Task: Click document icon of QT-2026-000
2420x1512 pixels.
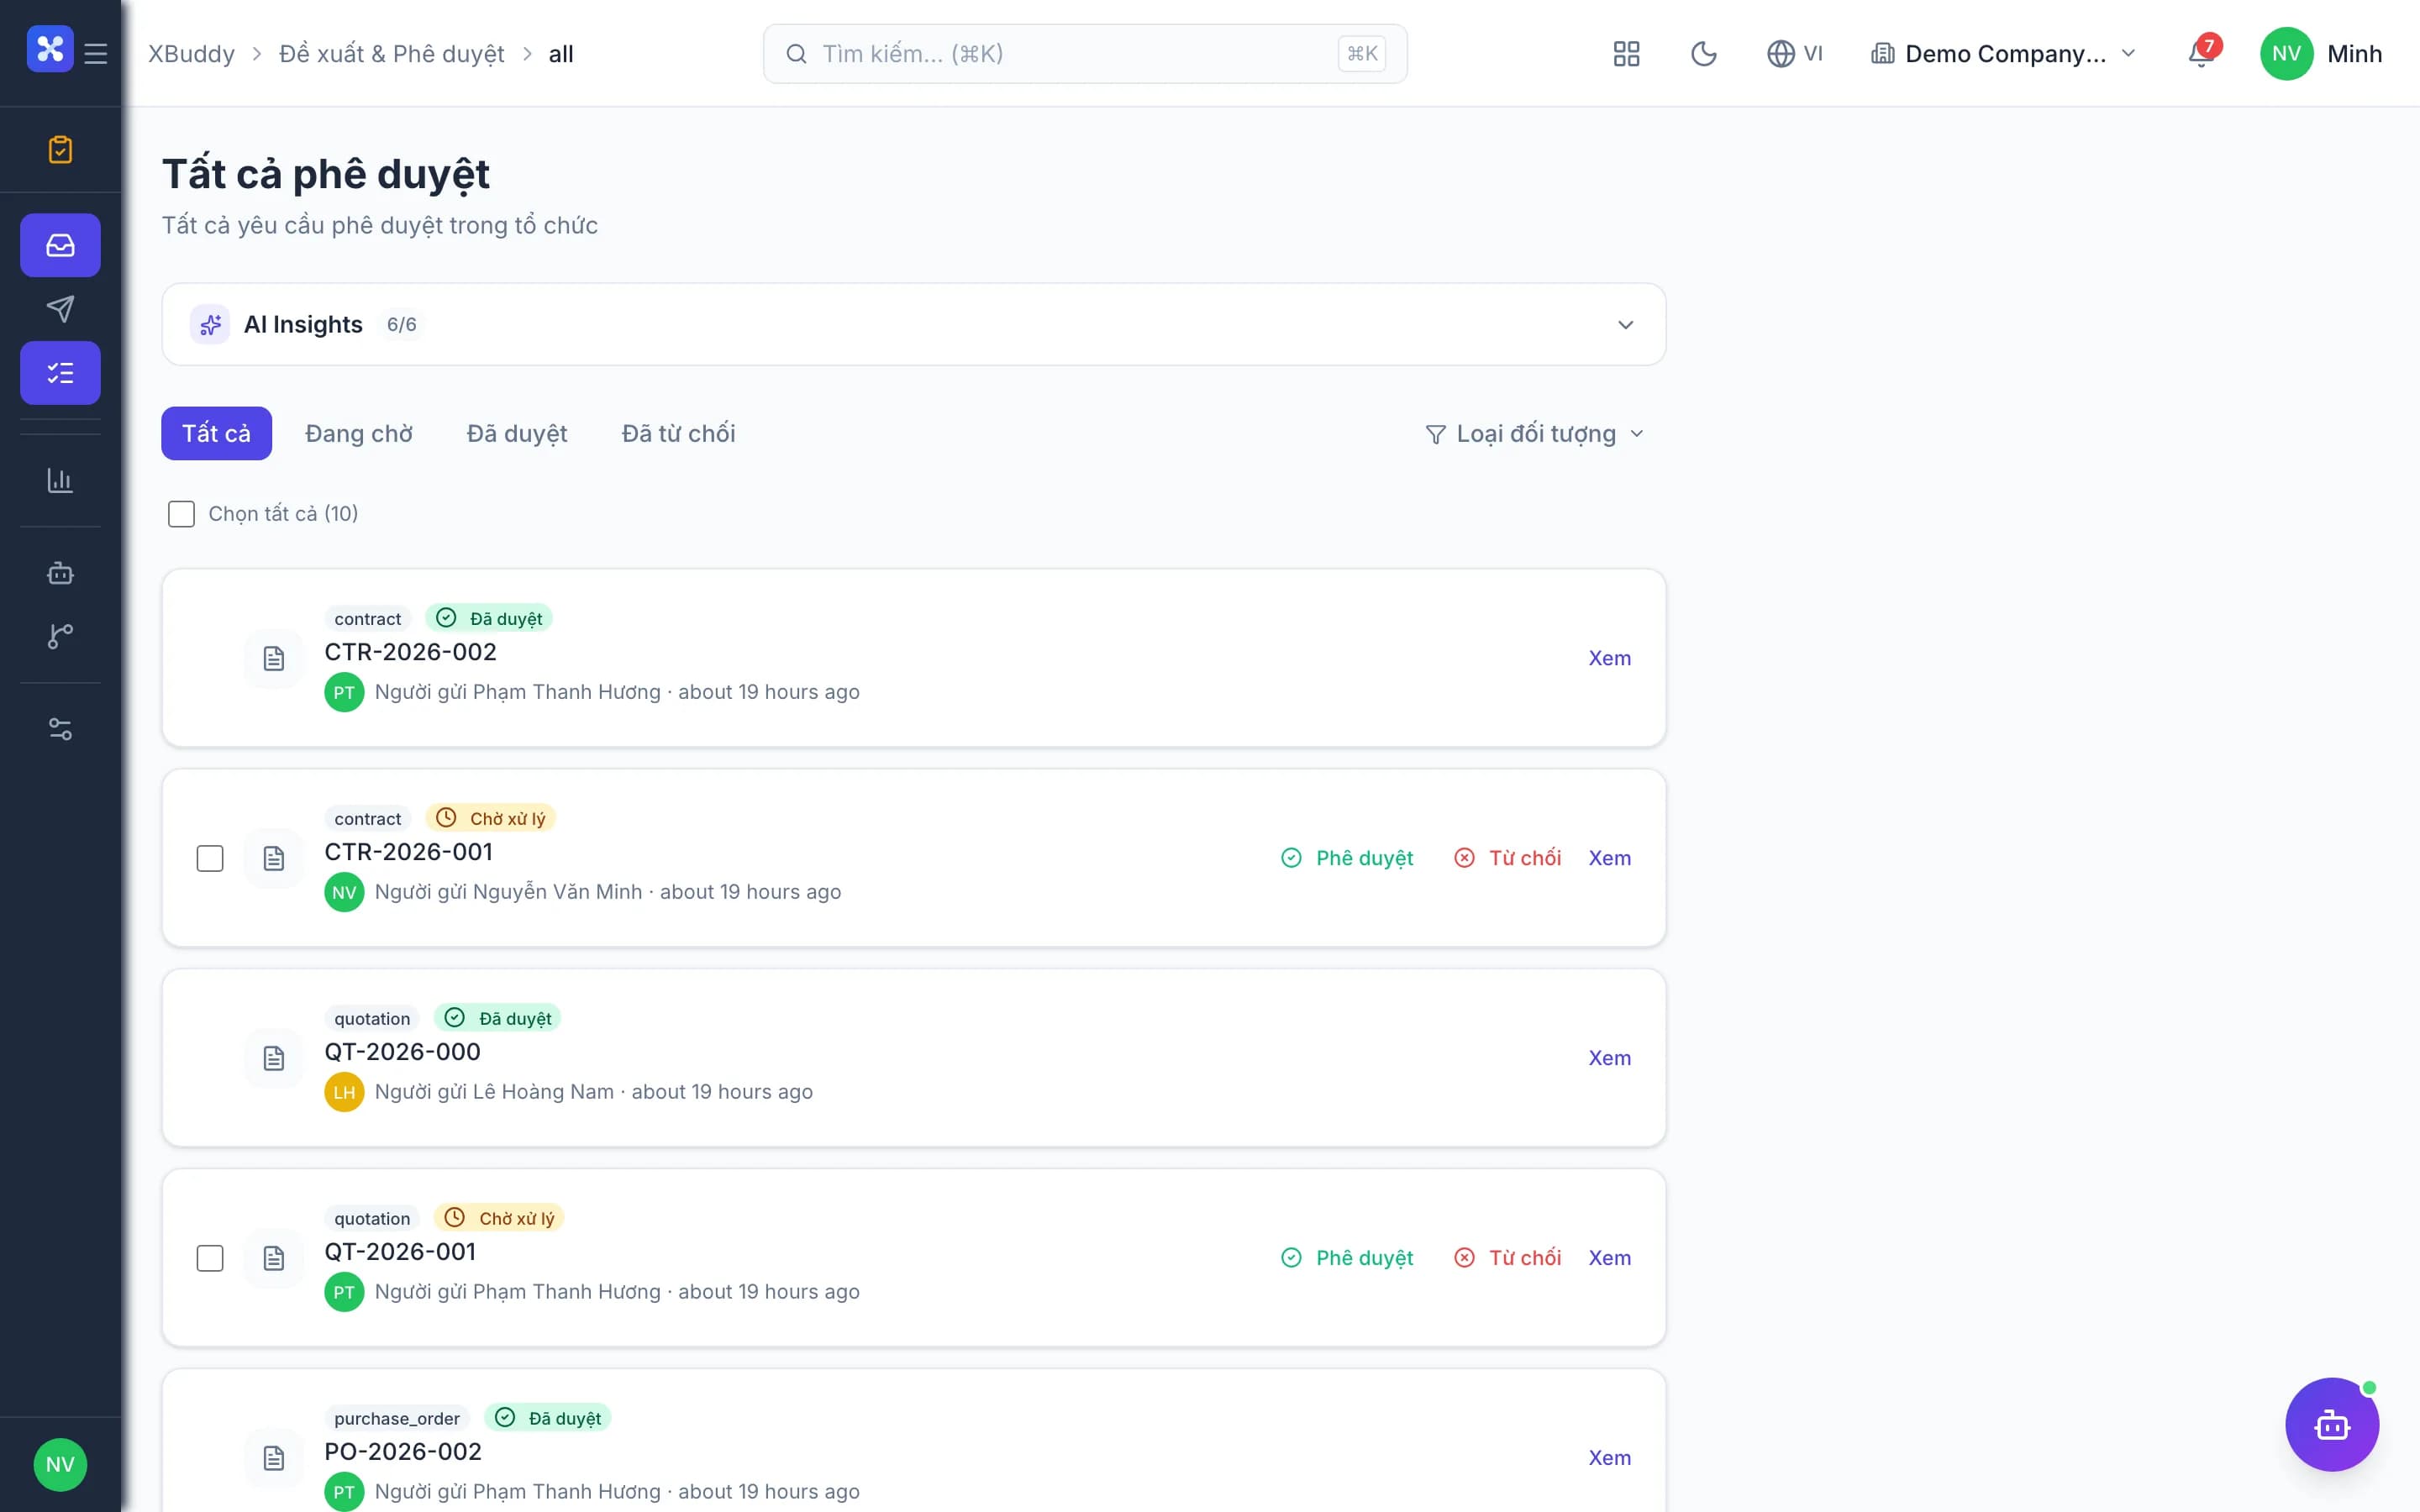Action: [x=274, y=1058]
